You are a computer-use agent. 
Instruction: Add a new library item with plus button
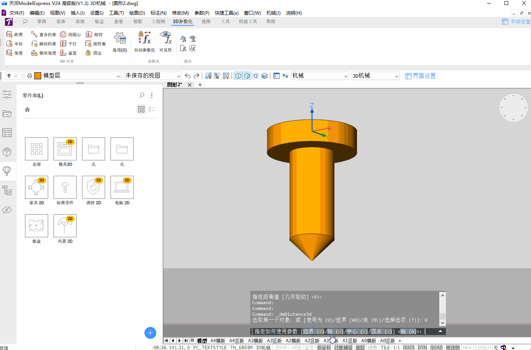pos(150,333)
